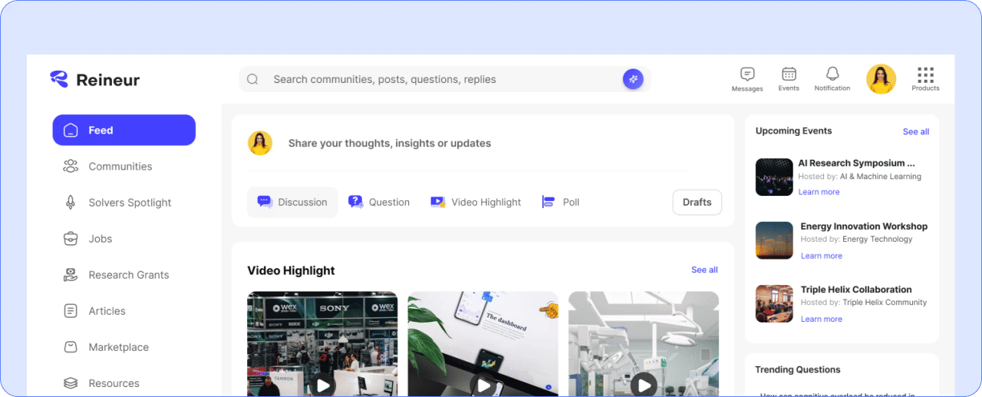Select the Feed menu item

[x=124, y=130]
